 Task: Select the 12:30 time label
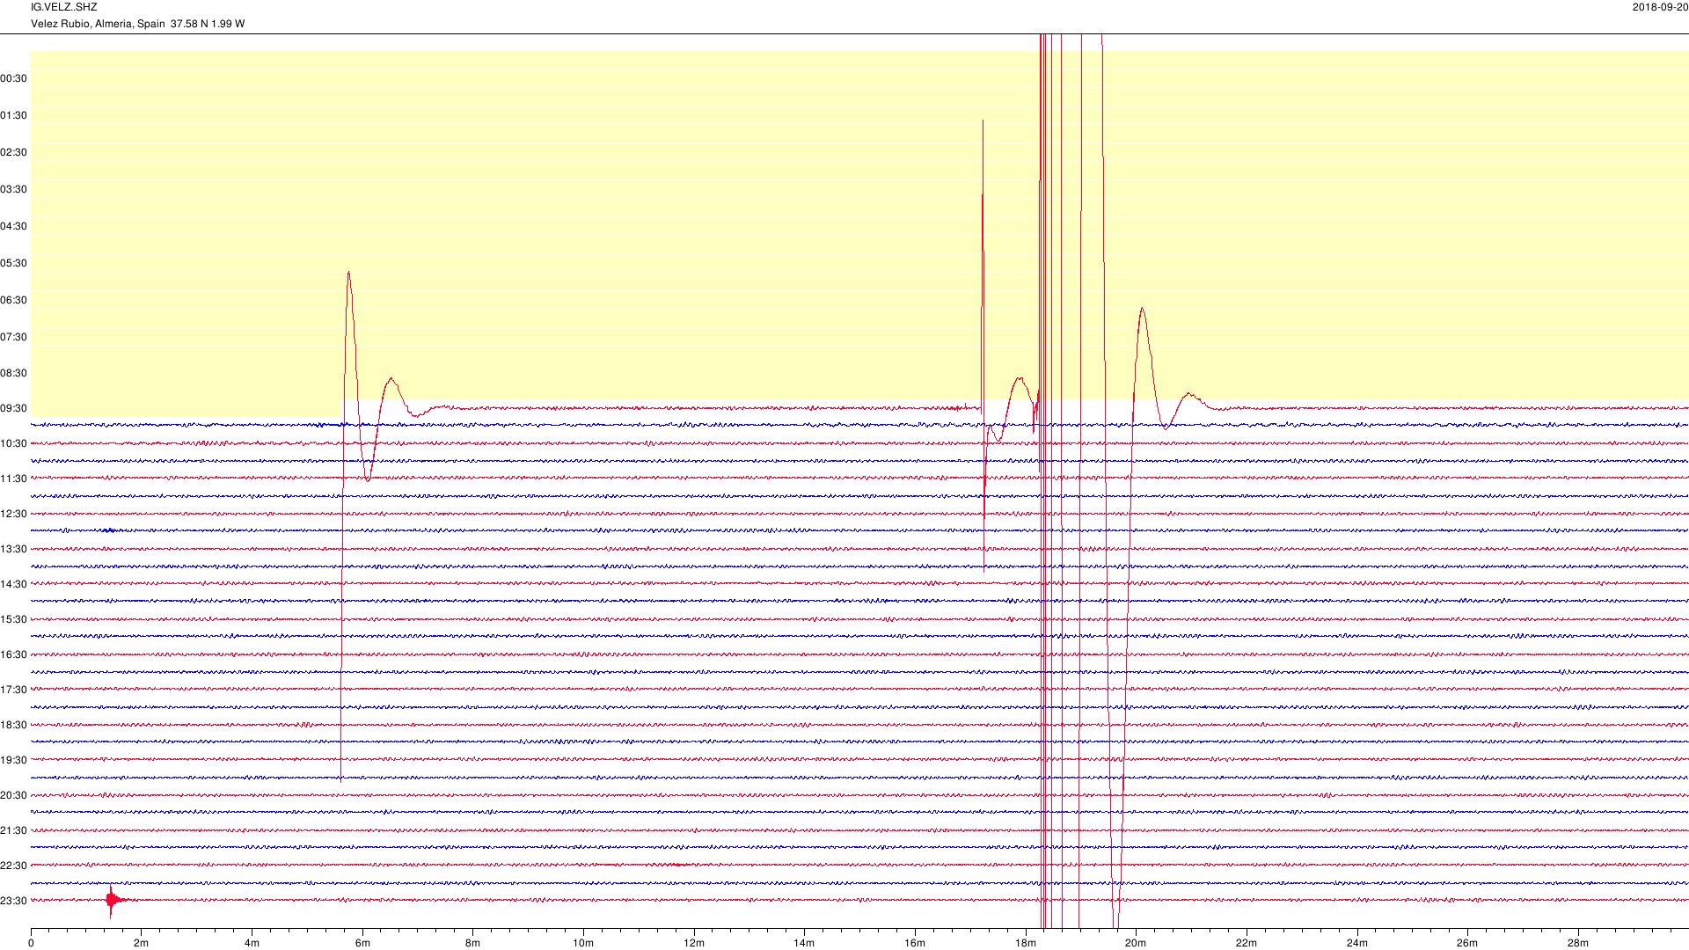pyautogui.click(x=13, y=514)
